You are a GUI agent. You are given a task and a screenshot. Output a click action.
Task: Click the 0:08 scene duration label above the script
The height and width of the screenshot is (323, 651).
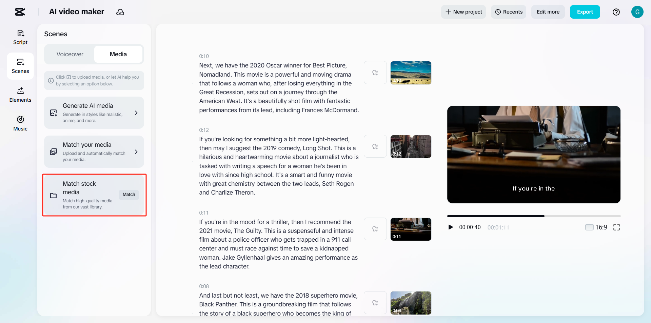tap(204, 286)
